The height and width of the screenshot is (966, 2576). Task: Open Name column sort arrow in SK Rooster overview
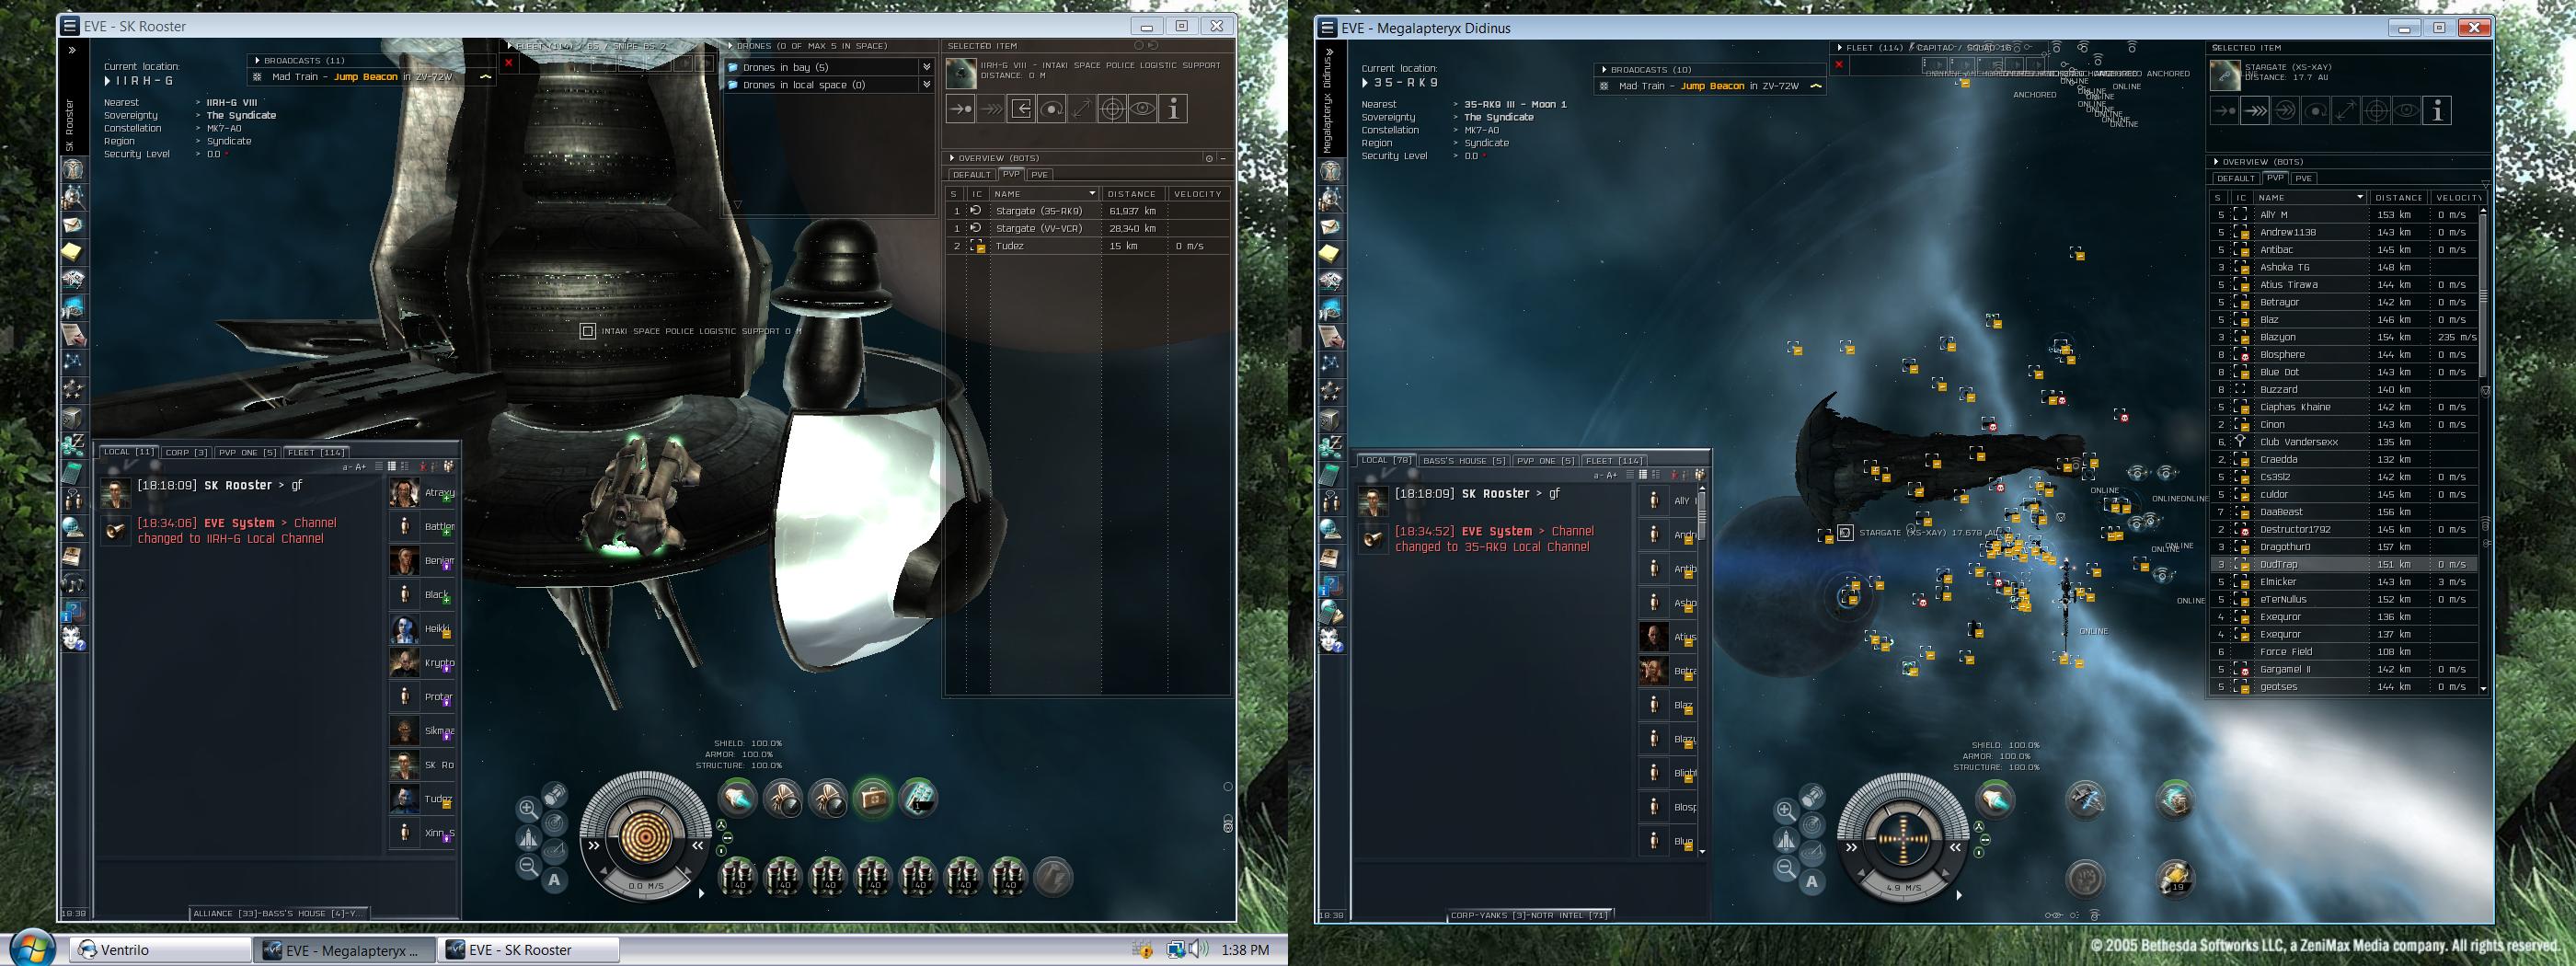click(x=1092, y=194)
